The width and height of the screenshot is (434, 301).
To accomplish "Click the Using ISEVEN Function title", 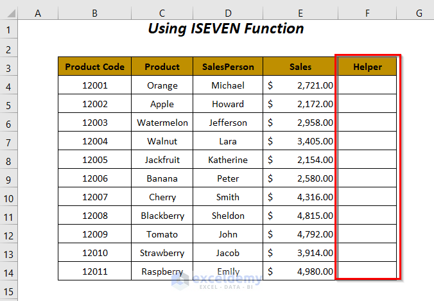I will click(226, 29).
